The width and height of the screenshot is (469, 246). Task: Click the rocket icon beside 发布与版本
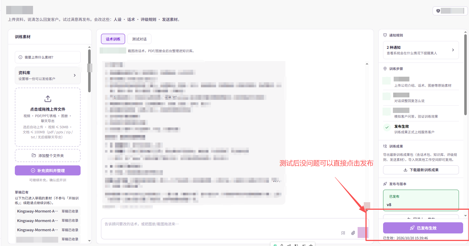385,184
